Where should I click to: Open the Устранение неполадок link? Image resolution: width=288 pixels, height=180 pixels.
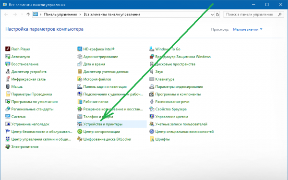coord(30,124)
